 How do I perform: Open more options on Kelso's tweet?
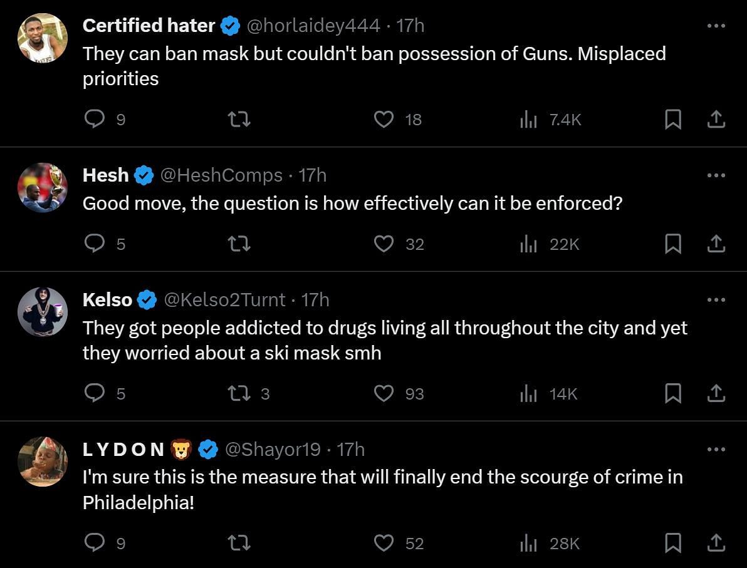[x=716, y=300]
